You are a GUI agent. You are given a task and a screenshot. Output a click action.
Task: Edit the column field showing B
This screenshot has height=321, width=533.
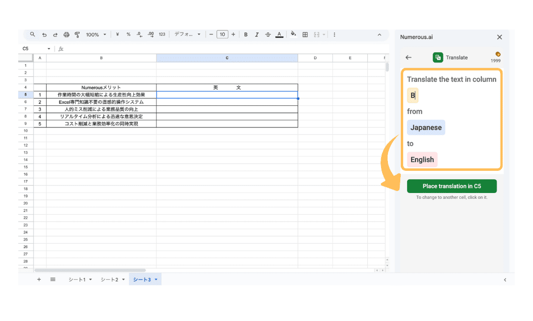tap(413, 96)
